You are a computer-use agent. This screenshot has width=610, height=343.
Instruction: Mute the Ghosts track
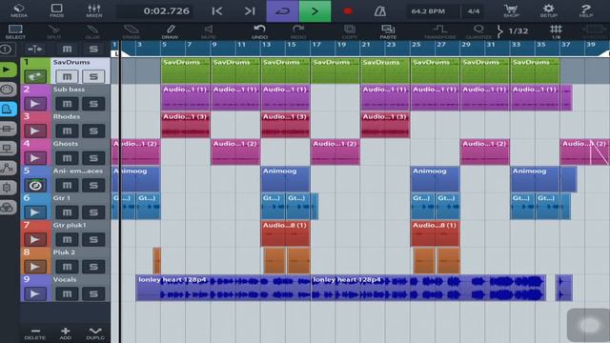pyautogui.click(x=67, y=158)
